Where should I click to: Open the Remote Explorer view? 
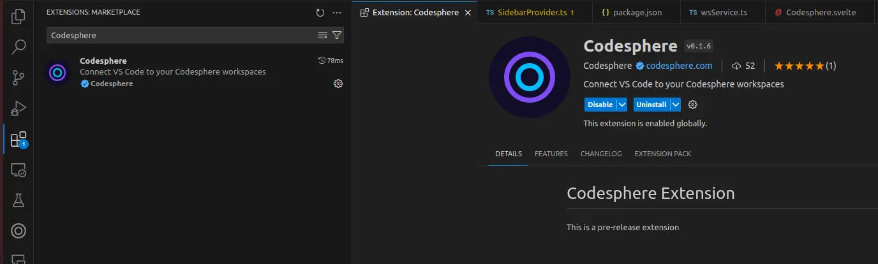(x=19, y=170)
